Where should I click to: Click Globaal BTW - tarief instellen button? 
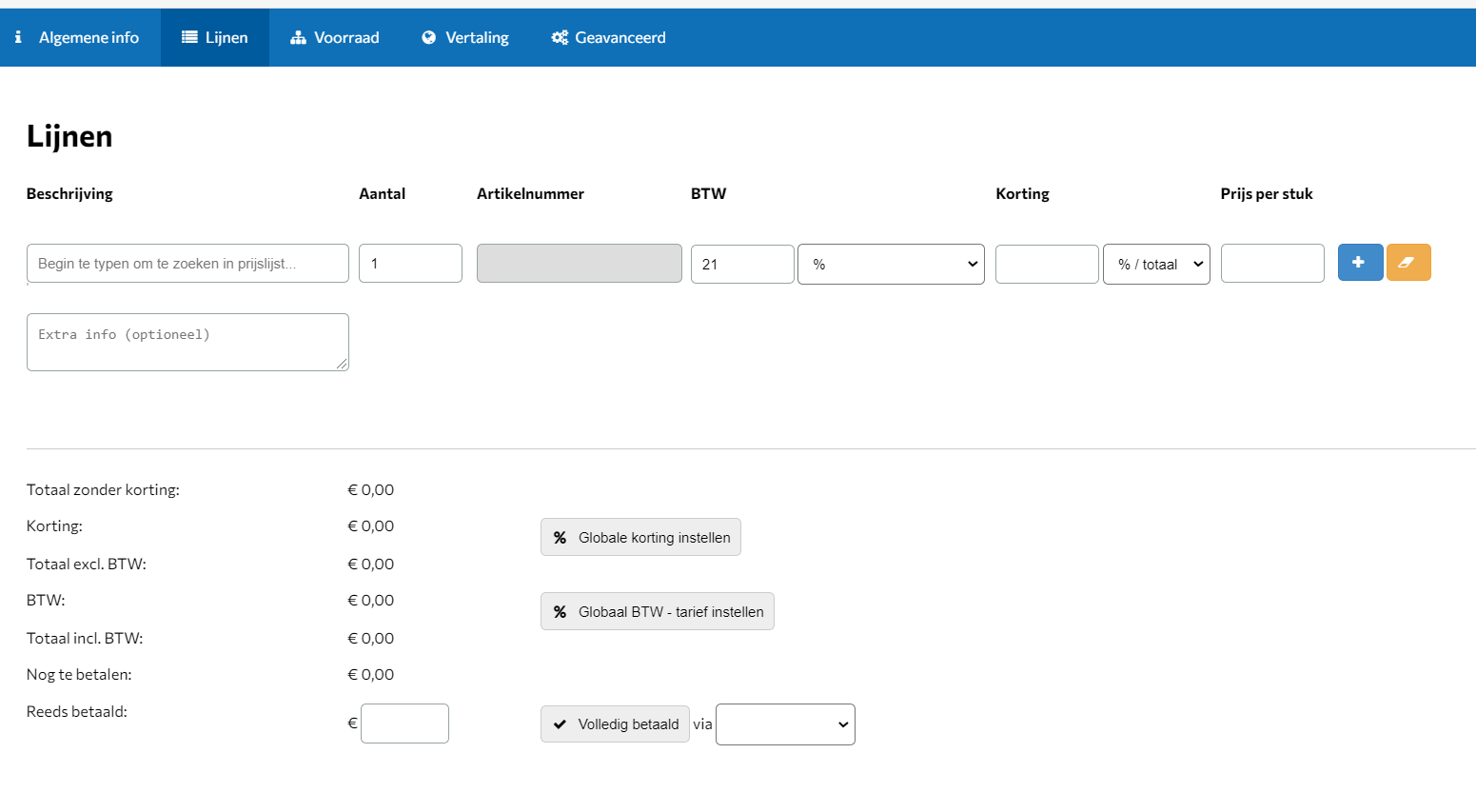(x=657, y=612)
